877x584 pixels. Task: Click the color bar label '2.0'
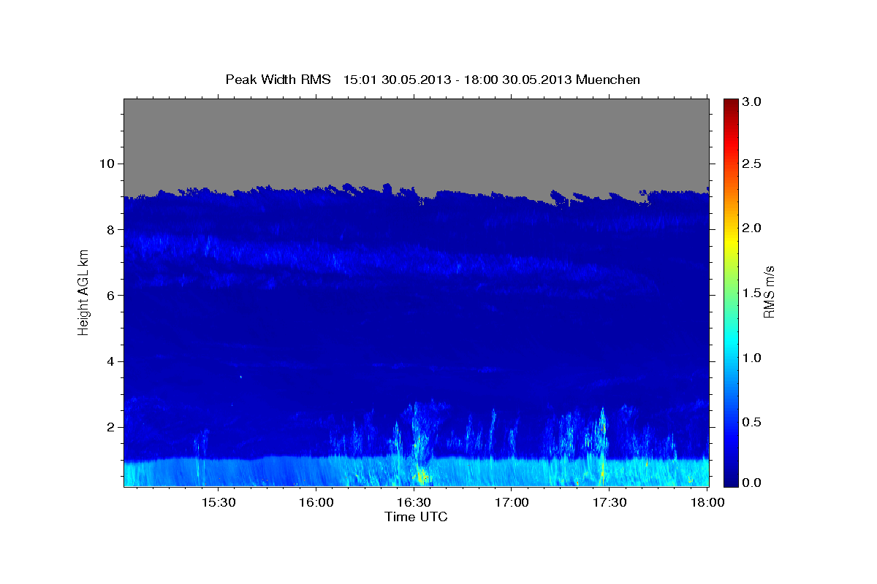pos(752,228)
